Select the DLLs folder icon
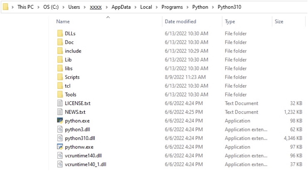This screenshot has height=171, width=308. pyautogui.click(x=60, y=34)
